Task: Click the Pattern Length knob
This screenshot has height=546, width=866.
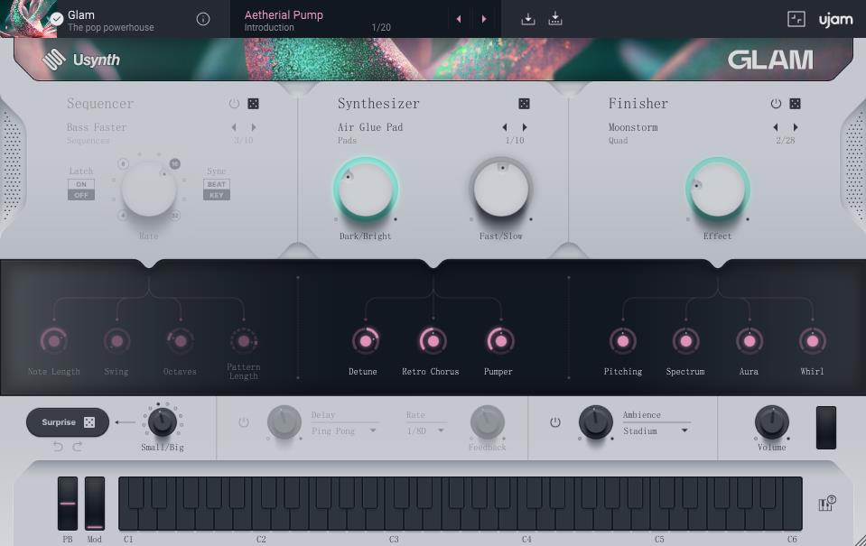Action: click(x=244, y=340)
